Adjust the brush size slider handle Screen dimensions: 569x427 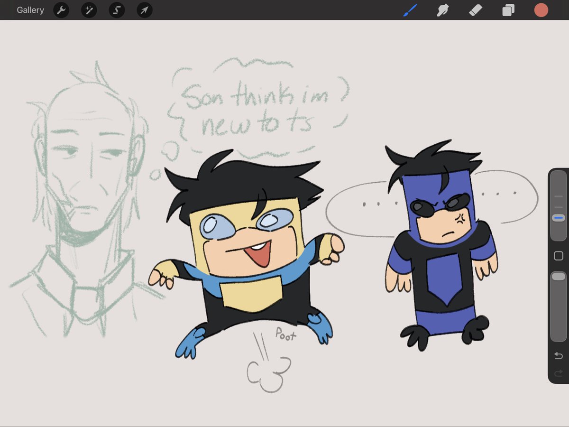pyautogui.click(x=559, y=218)
